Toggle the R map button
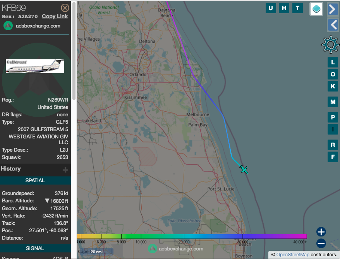This screenshot has width=340, height=259. 333,145
